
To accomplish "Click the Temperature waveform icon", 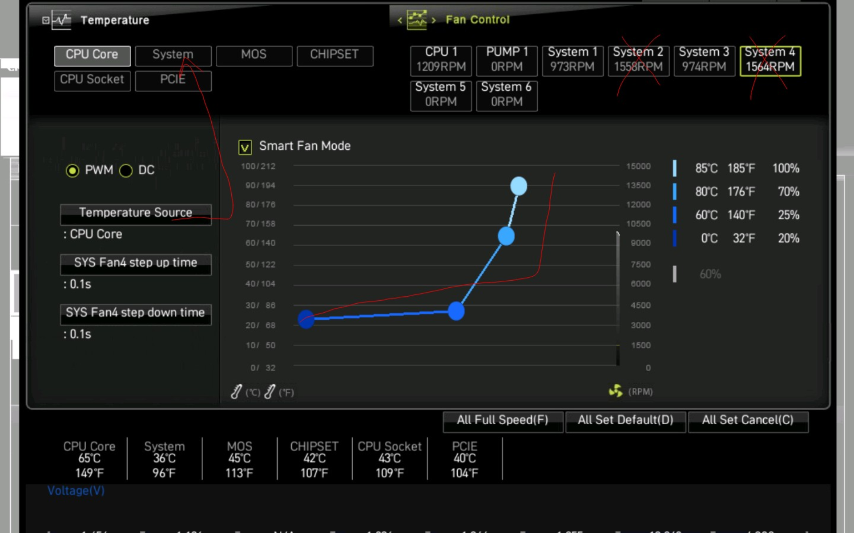I will [x=61, y=20].
